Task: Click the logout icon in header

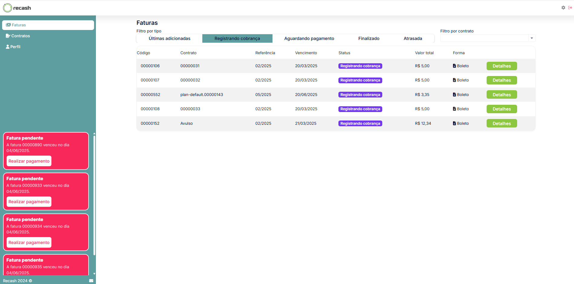Action: point(570,8)
